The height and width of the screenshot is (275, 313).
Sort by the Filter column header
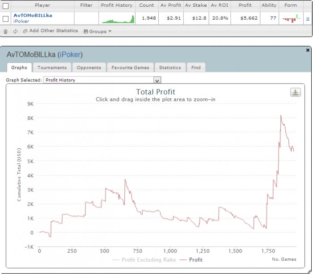(86, 5)
